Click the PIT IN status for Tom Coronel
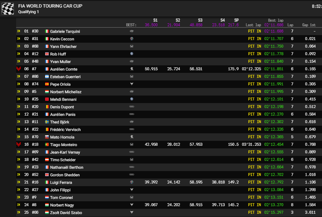The width and height of the screenshot is (322, 217). coord(255,197)
